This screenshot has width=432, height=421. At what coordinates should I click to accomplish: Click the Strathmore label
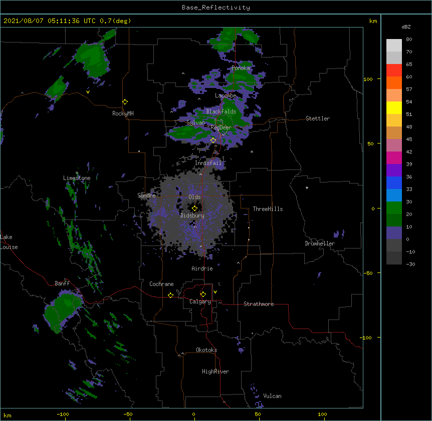(x=259, y=304)
